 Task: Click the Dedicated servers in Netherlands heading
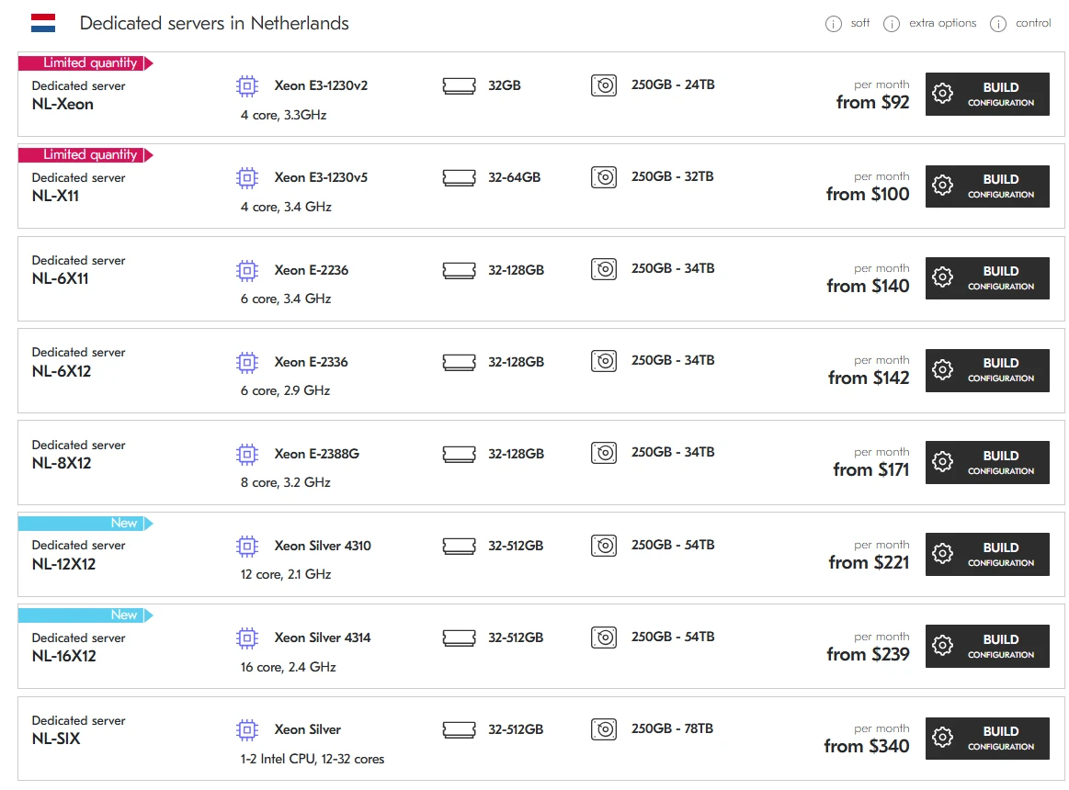pyautogui.click(x=214, y=24)
